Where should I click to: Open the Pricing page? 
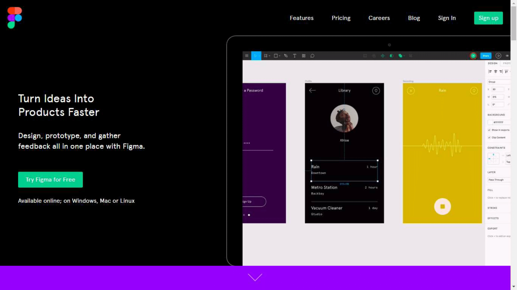(x=341, y=18)
